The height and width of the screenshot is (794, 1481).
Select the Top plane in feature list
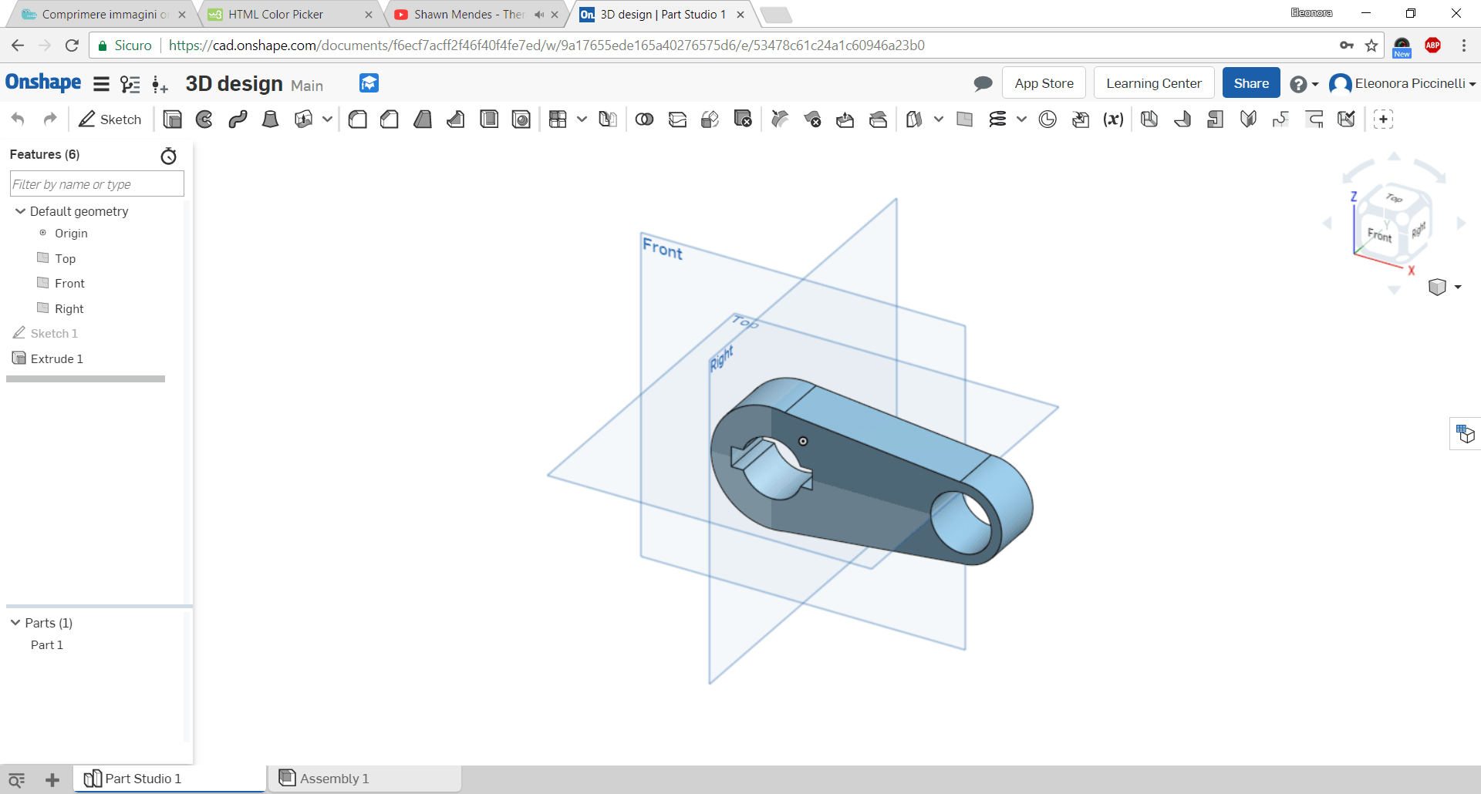click(66, 259)
